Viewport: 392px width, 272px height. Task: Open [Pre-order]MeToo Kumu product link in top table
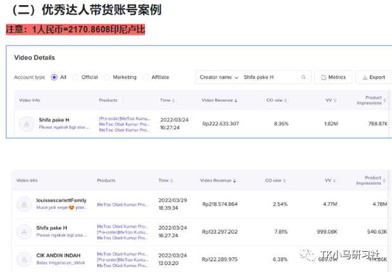click(125, 118)
